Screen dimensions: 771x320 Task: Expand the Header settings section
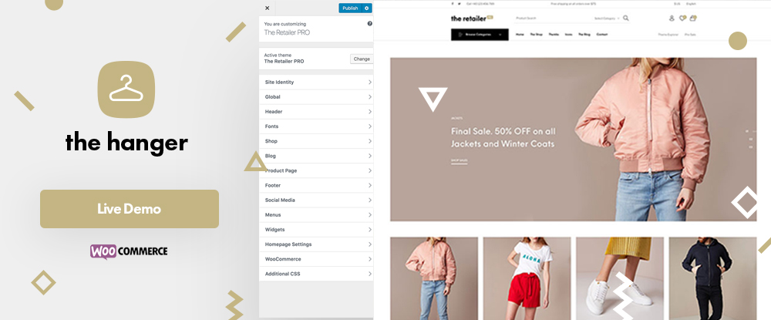[x=316, y=112]
